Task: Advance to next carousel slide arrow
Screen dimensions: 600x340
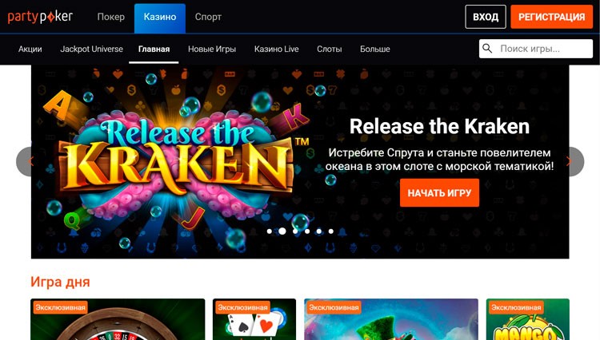Action: click(576, 161)
